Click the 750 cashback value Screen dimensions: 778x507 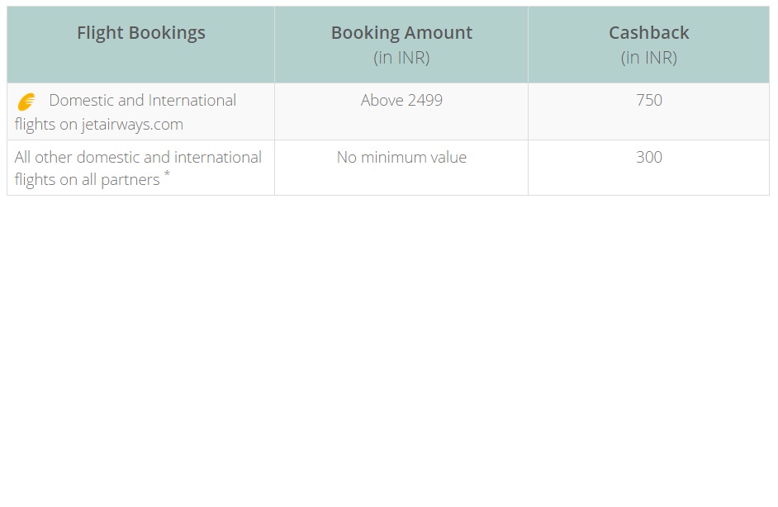pyautogui.click(x=649, y=100)
